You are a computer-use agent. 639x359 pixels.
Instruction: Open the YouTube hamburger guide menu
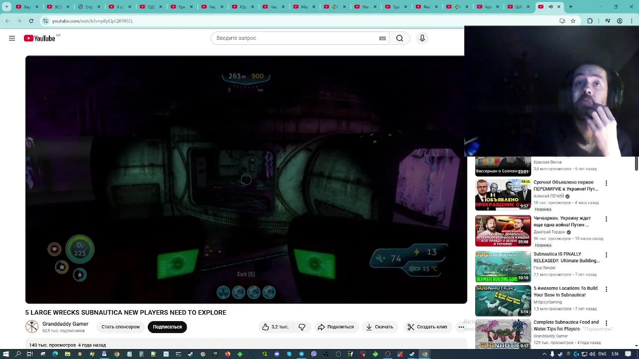[12, 38]
